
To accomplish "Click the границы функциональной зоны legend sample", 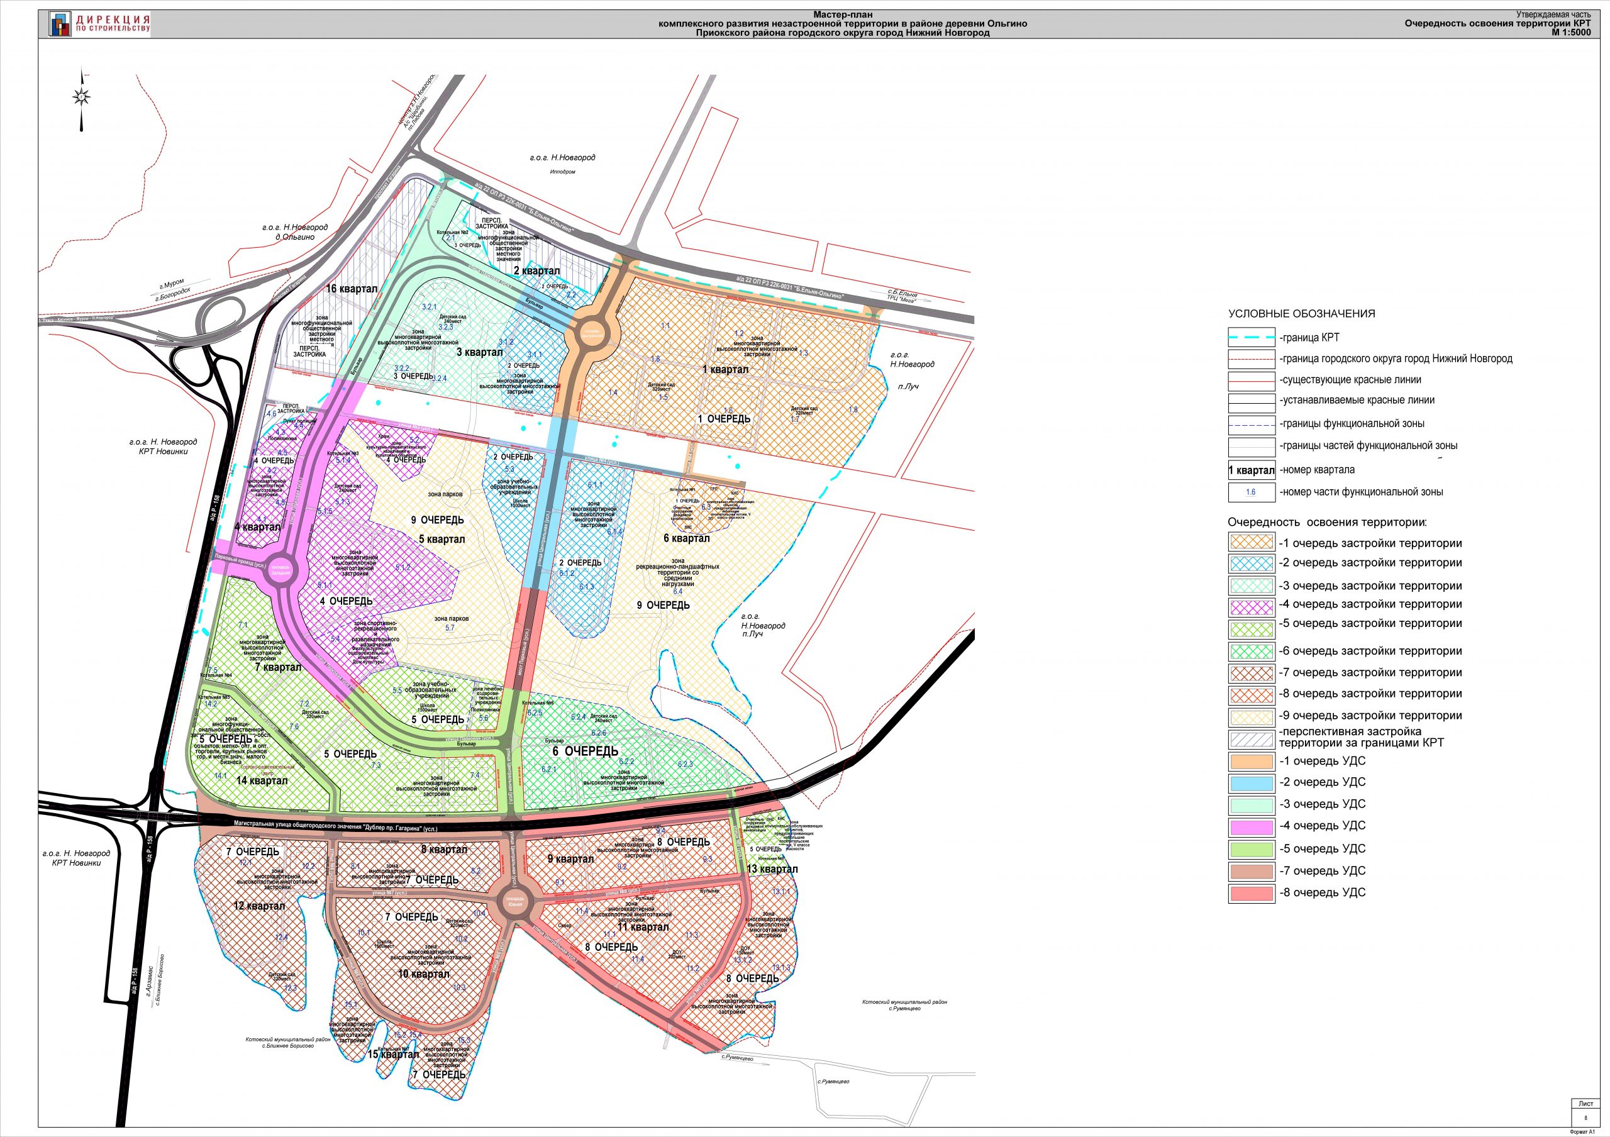I will point(1251,426).
